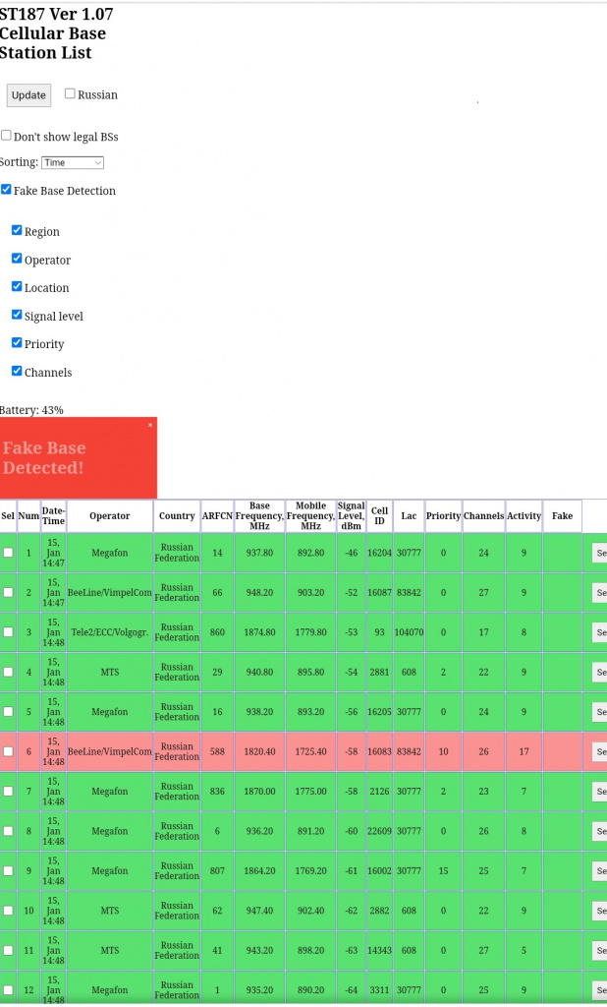Click the red Fake Base Detected banner
The image size is (607, 1007).
click(x=69, y=459)
